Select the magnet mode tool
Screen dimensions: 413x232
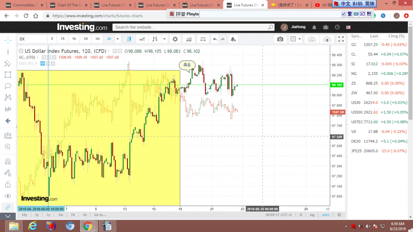(x=8, y=161)
